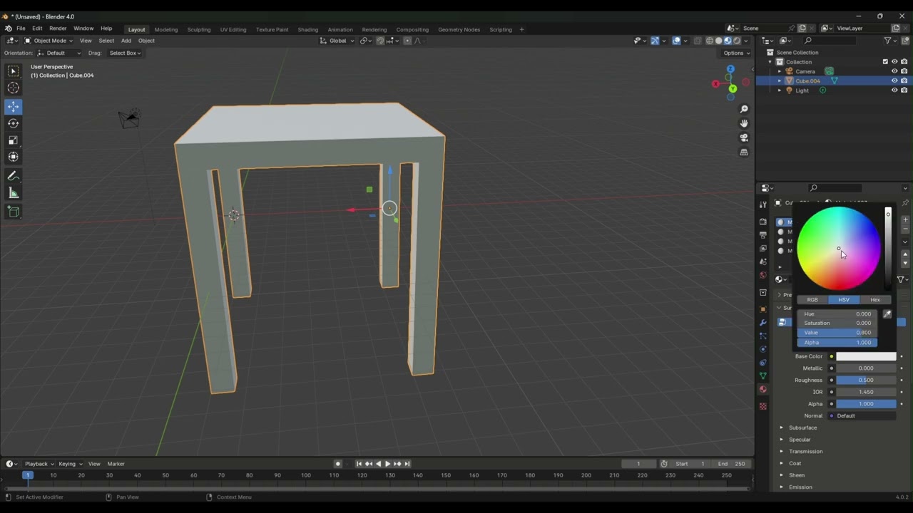Click the Base Color swatch
913x513 pixels.
(x=866, y=356)
